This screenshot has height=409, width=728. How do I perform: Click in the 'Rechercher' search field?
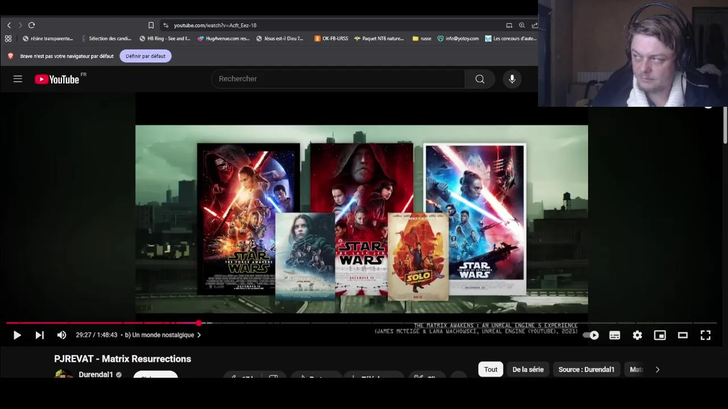338,79
